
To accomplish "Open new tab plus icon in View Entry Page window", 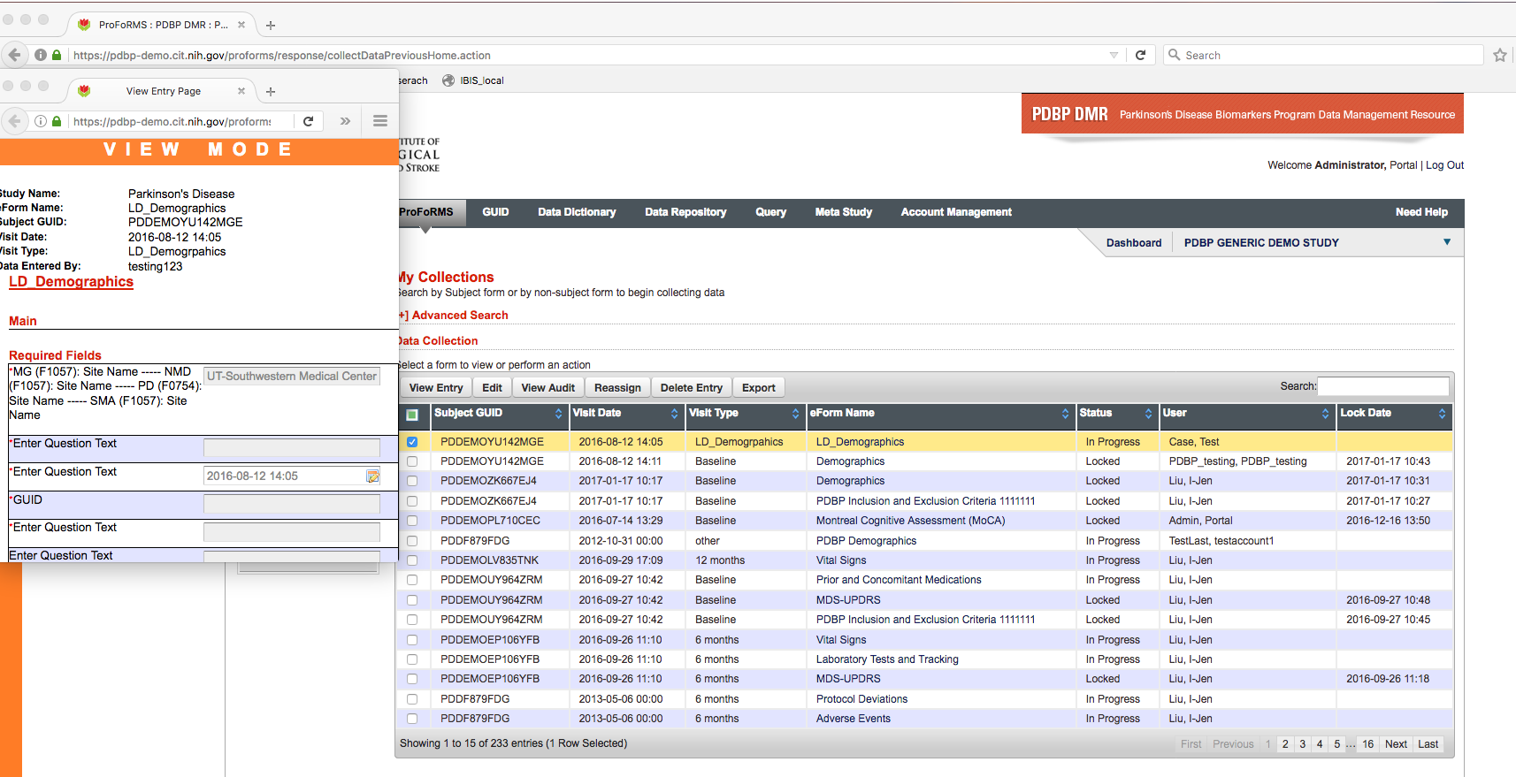I will [x=271, y=91].
